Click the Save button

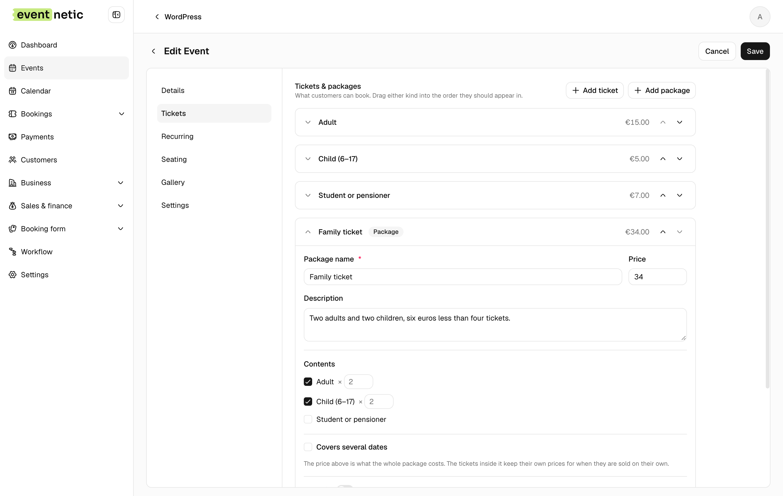pos(755,51)
